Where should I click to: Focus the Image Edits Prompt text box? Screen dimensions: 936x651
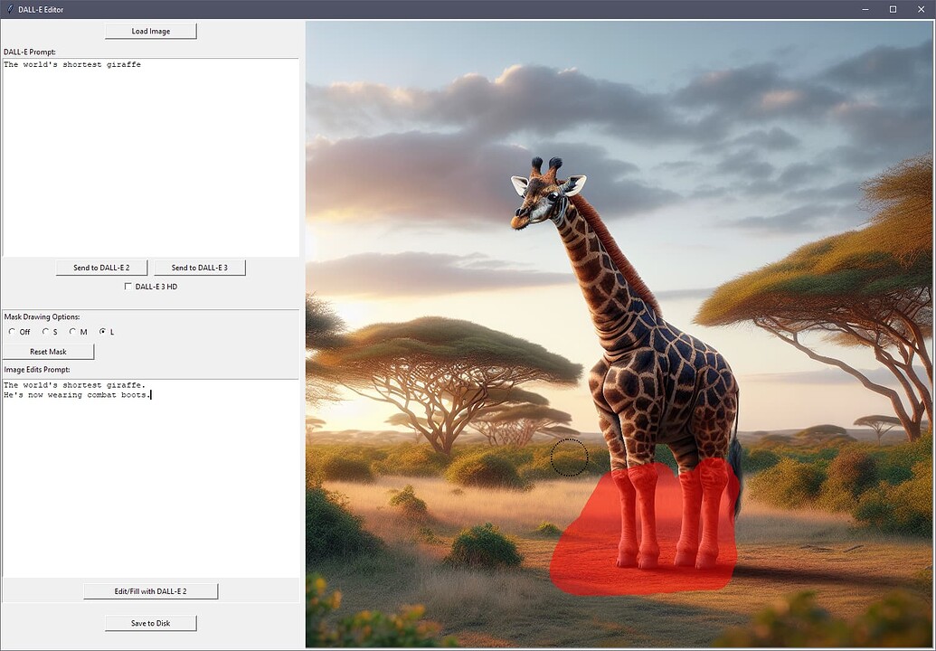pyautogui.click(x=150, y=478)
